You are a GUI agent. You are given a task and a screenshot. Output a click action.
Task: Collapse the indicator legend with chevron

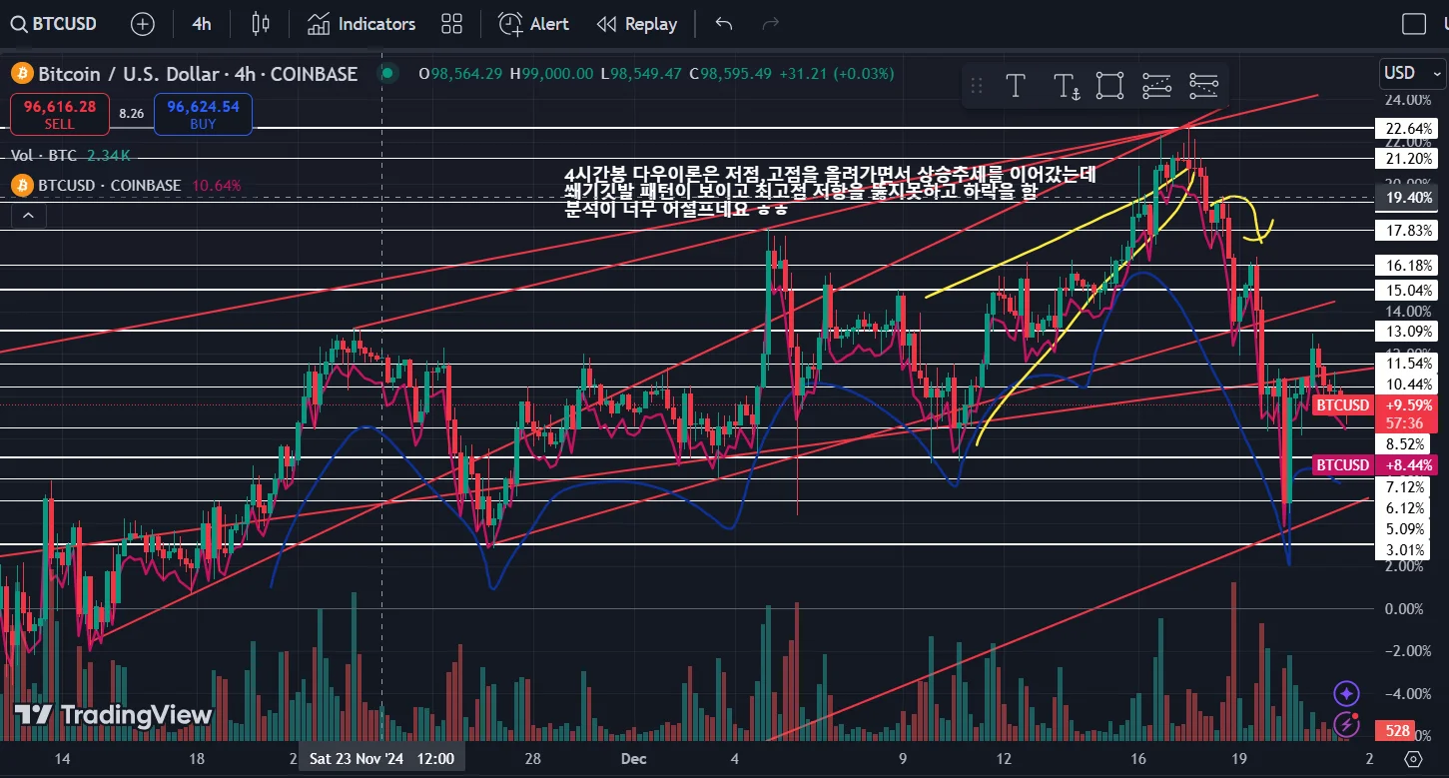(x=28, y=215)
